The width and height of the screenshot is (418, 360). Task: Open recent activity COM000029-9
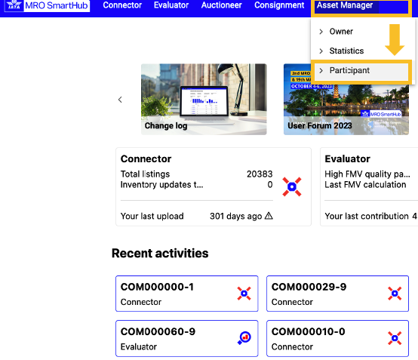click(337, 294)
